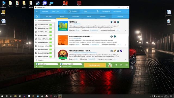
Task: Open Discord desktop shortcut
Action: [x=45, y=3]
